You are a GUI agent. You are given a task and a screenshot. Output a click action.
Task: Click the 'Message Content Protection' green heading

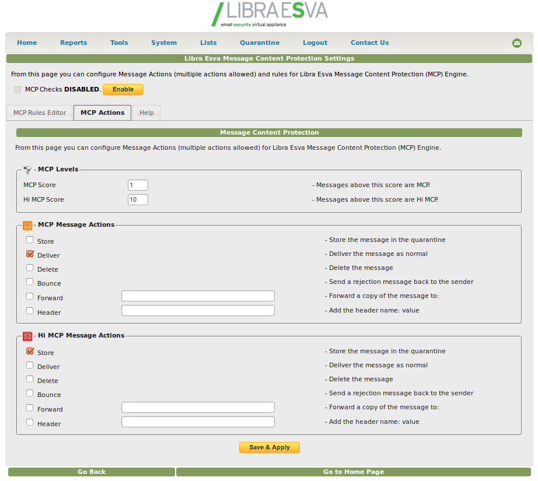coord(270,133)
